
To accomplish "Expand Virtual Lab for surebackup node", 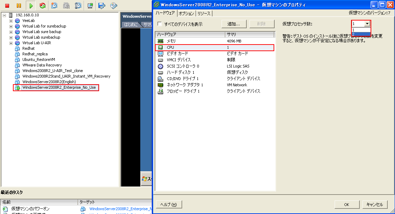I will (x=11, y=26).
